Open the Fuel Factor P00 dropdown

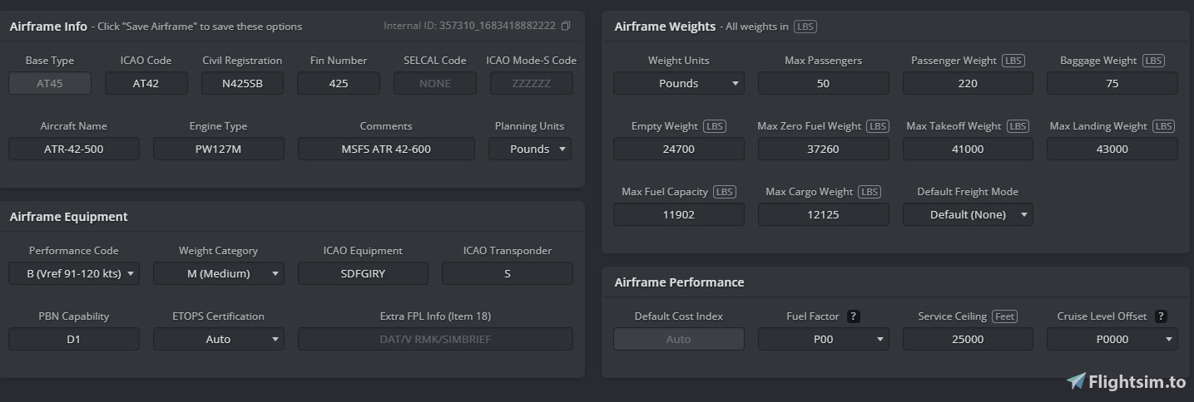pos(823,339)
